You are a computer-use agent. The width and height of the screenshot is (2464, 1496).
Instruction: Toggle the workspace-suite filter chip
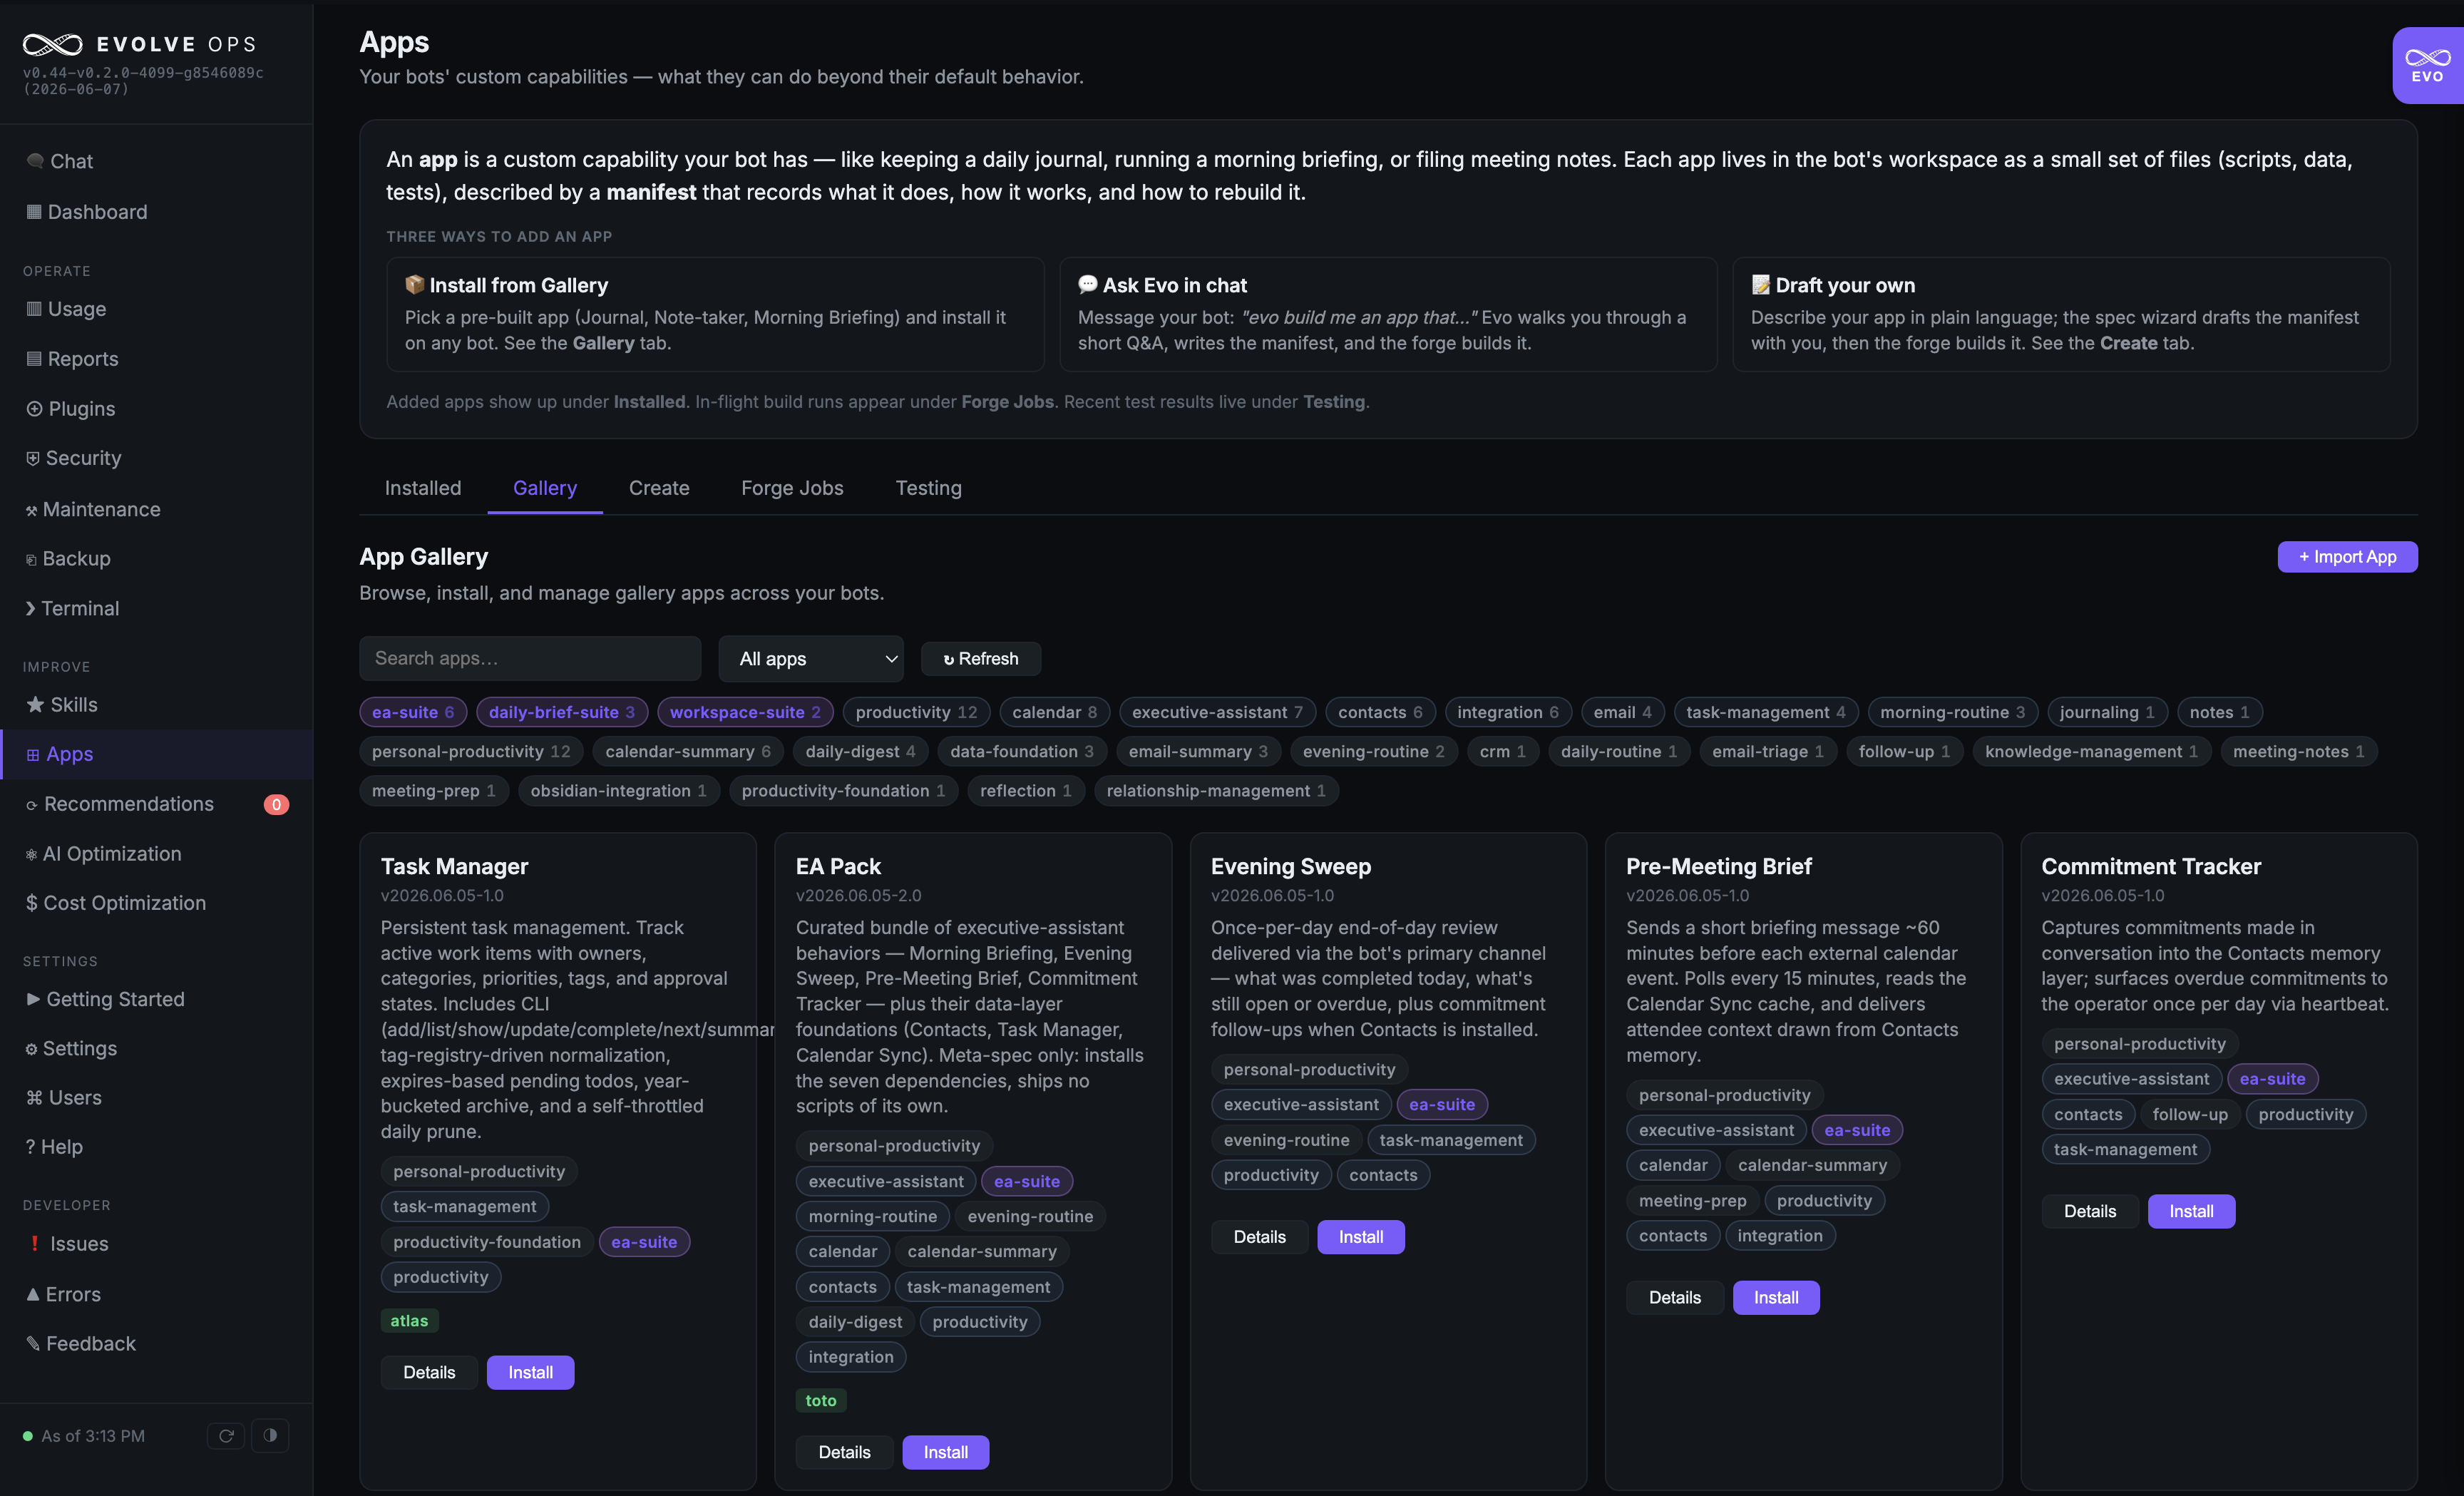click(745, 712)
